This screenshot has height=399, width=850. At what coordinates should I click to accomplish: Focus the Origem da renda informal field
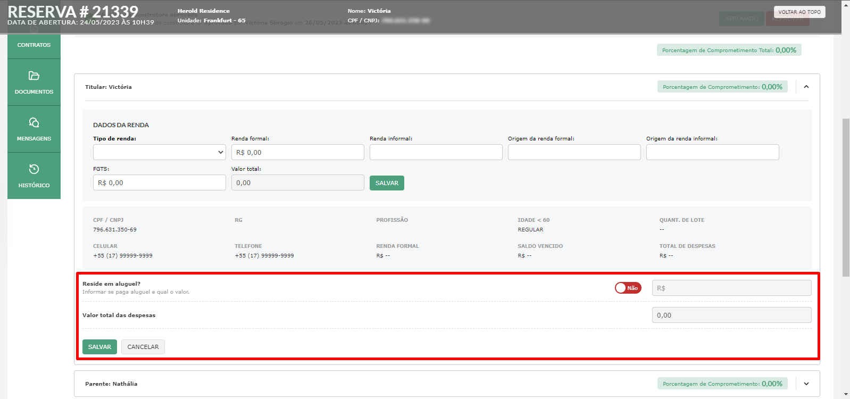(x=713, y=152)
